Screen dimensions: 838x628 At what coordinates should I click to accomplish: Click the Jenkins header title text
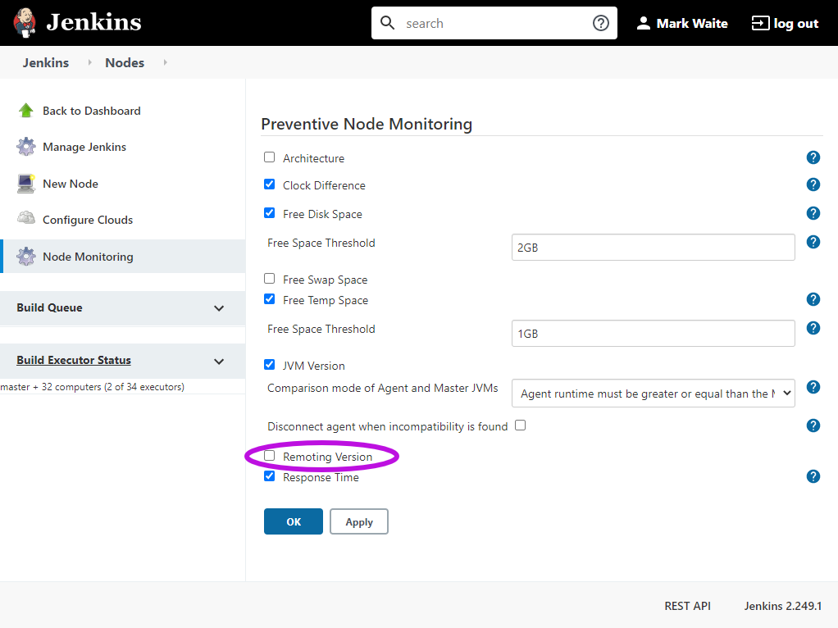pyautogui.click(x=94, y=22)
